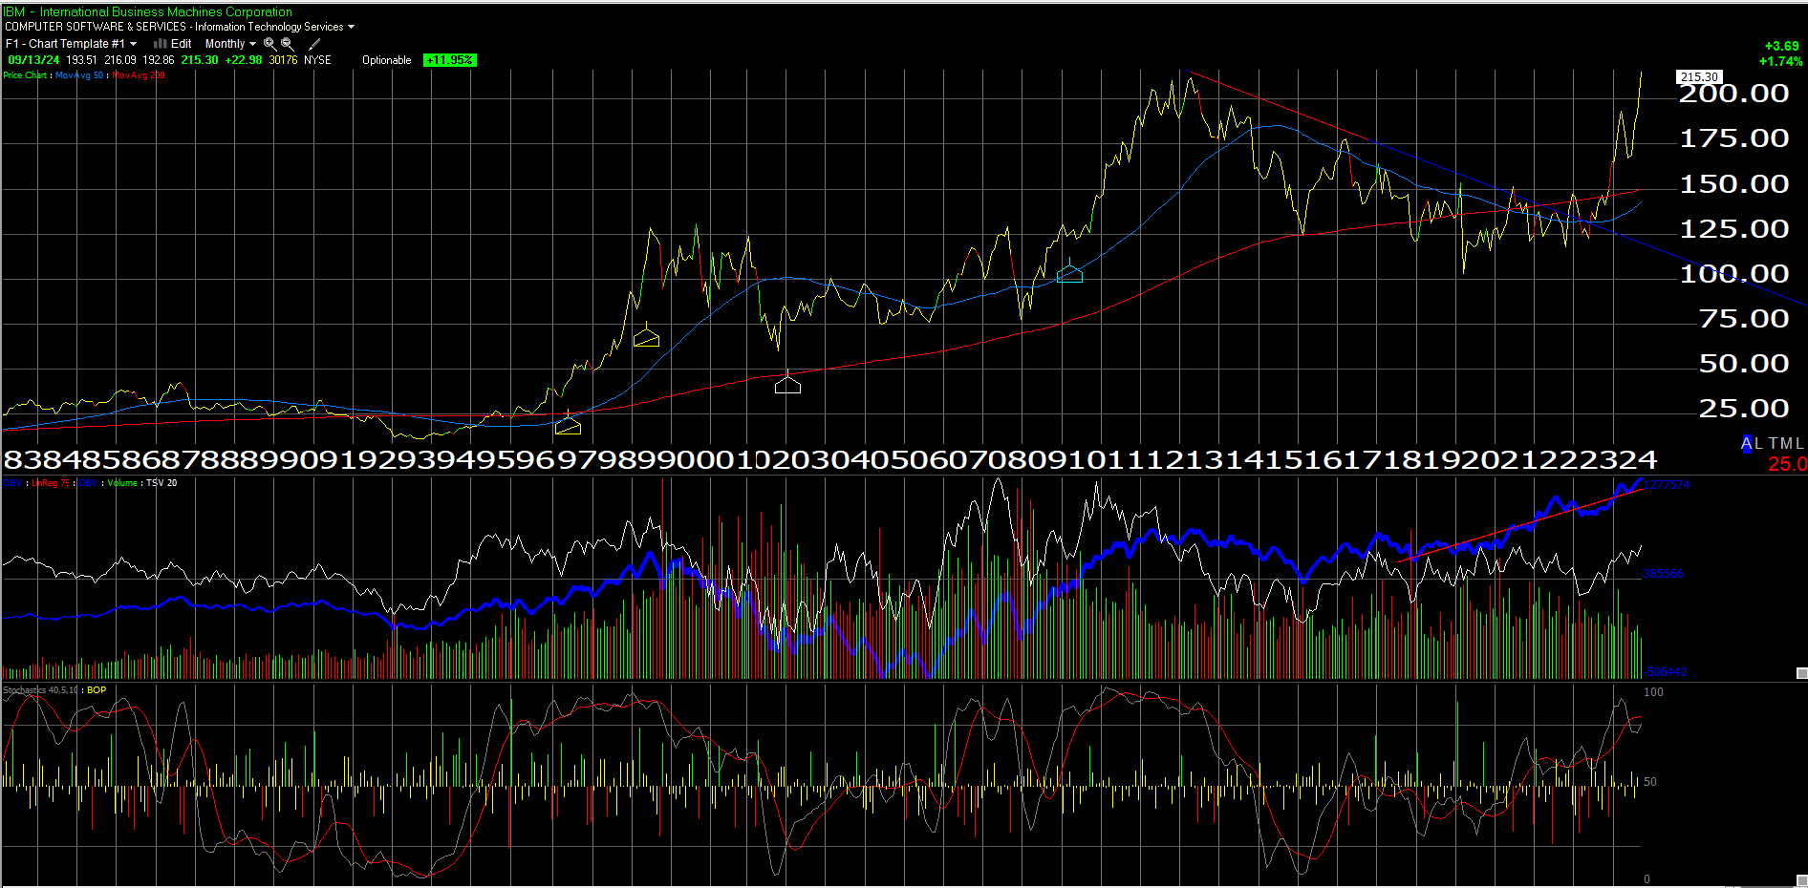This screenshot has width=1808, height=888.
Task: Click the blue marker near the 100.00 level
Action: click(1070, 273)
